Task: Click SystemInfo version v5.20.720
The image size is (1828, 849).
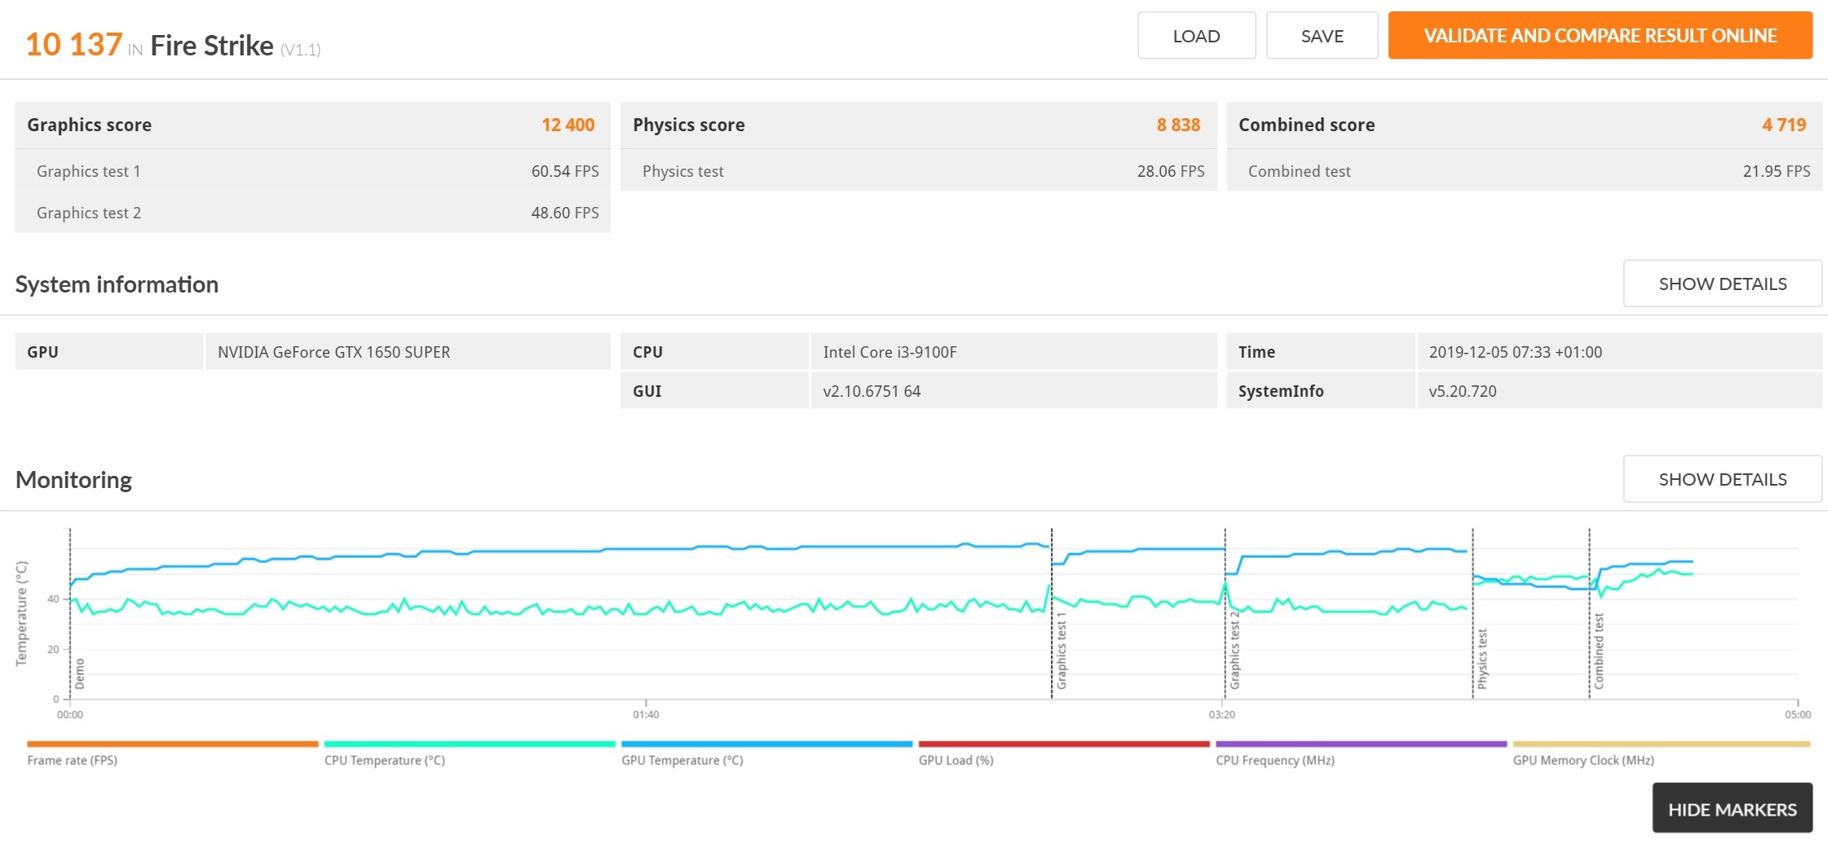Action: [x=1463, y=391]
